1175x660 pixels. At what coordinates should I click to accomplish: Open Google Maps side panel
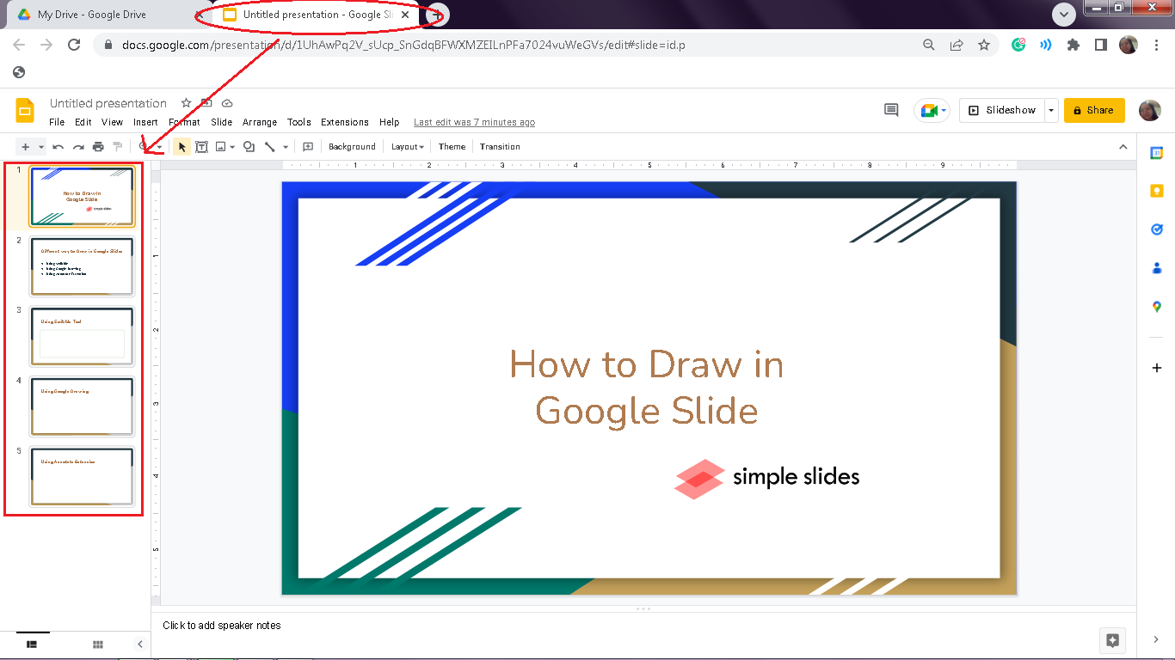pos(1157,307)
